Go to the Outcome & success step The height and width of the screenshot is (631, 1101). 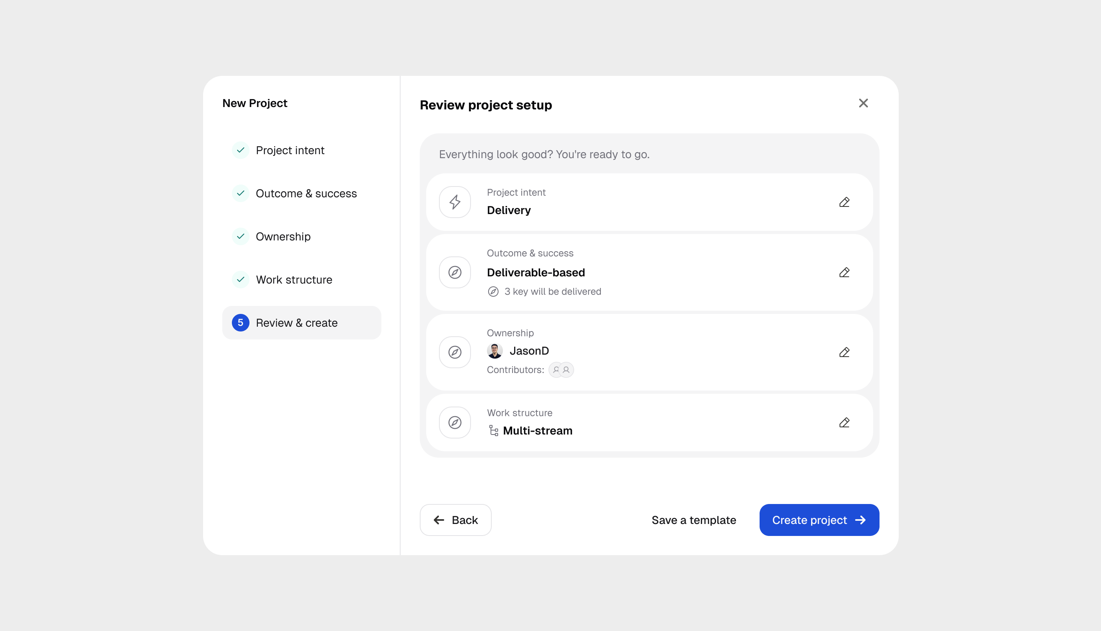point(302,193)
